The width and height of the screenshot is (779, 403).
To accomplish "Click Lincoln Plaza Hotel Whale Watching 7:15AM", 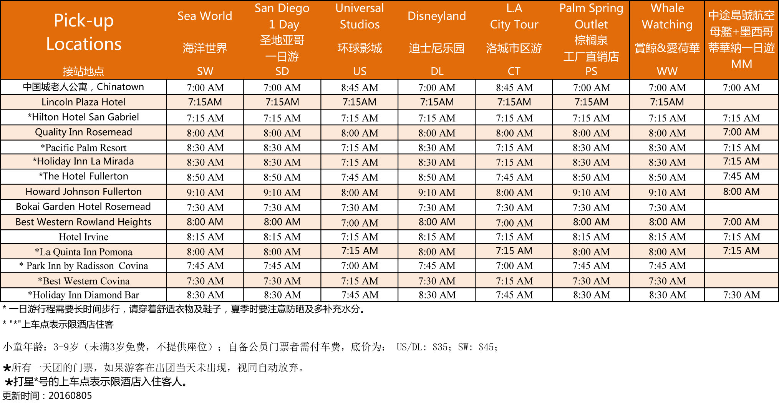I will [667, 102].
